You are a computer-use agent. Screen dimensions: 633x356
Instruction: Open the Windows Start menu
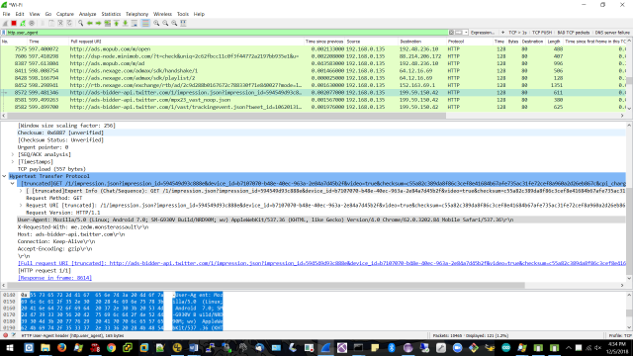[10, 348]
